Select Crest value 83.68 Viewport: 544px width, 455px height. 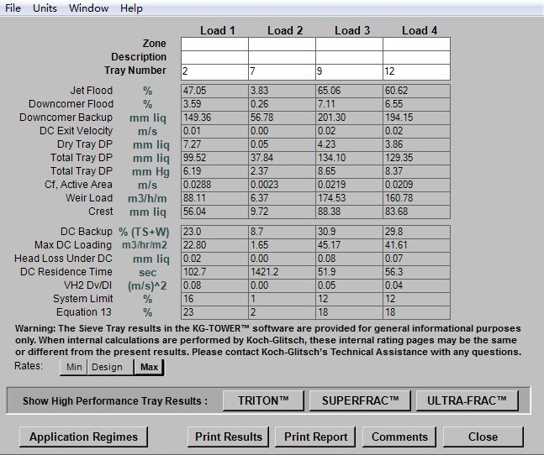(x=417, y=212)
